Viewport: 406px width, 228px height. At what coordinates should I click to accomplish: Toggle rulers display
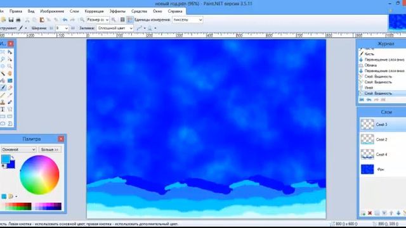[x=129, y=20]
